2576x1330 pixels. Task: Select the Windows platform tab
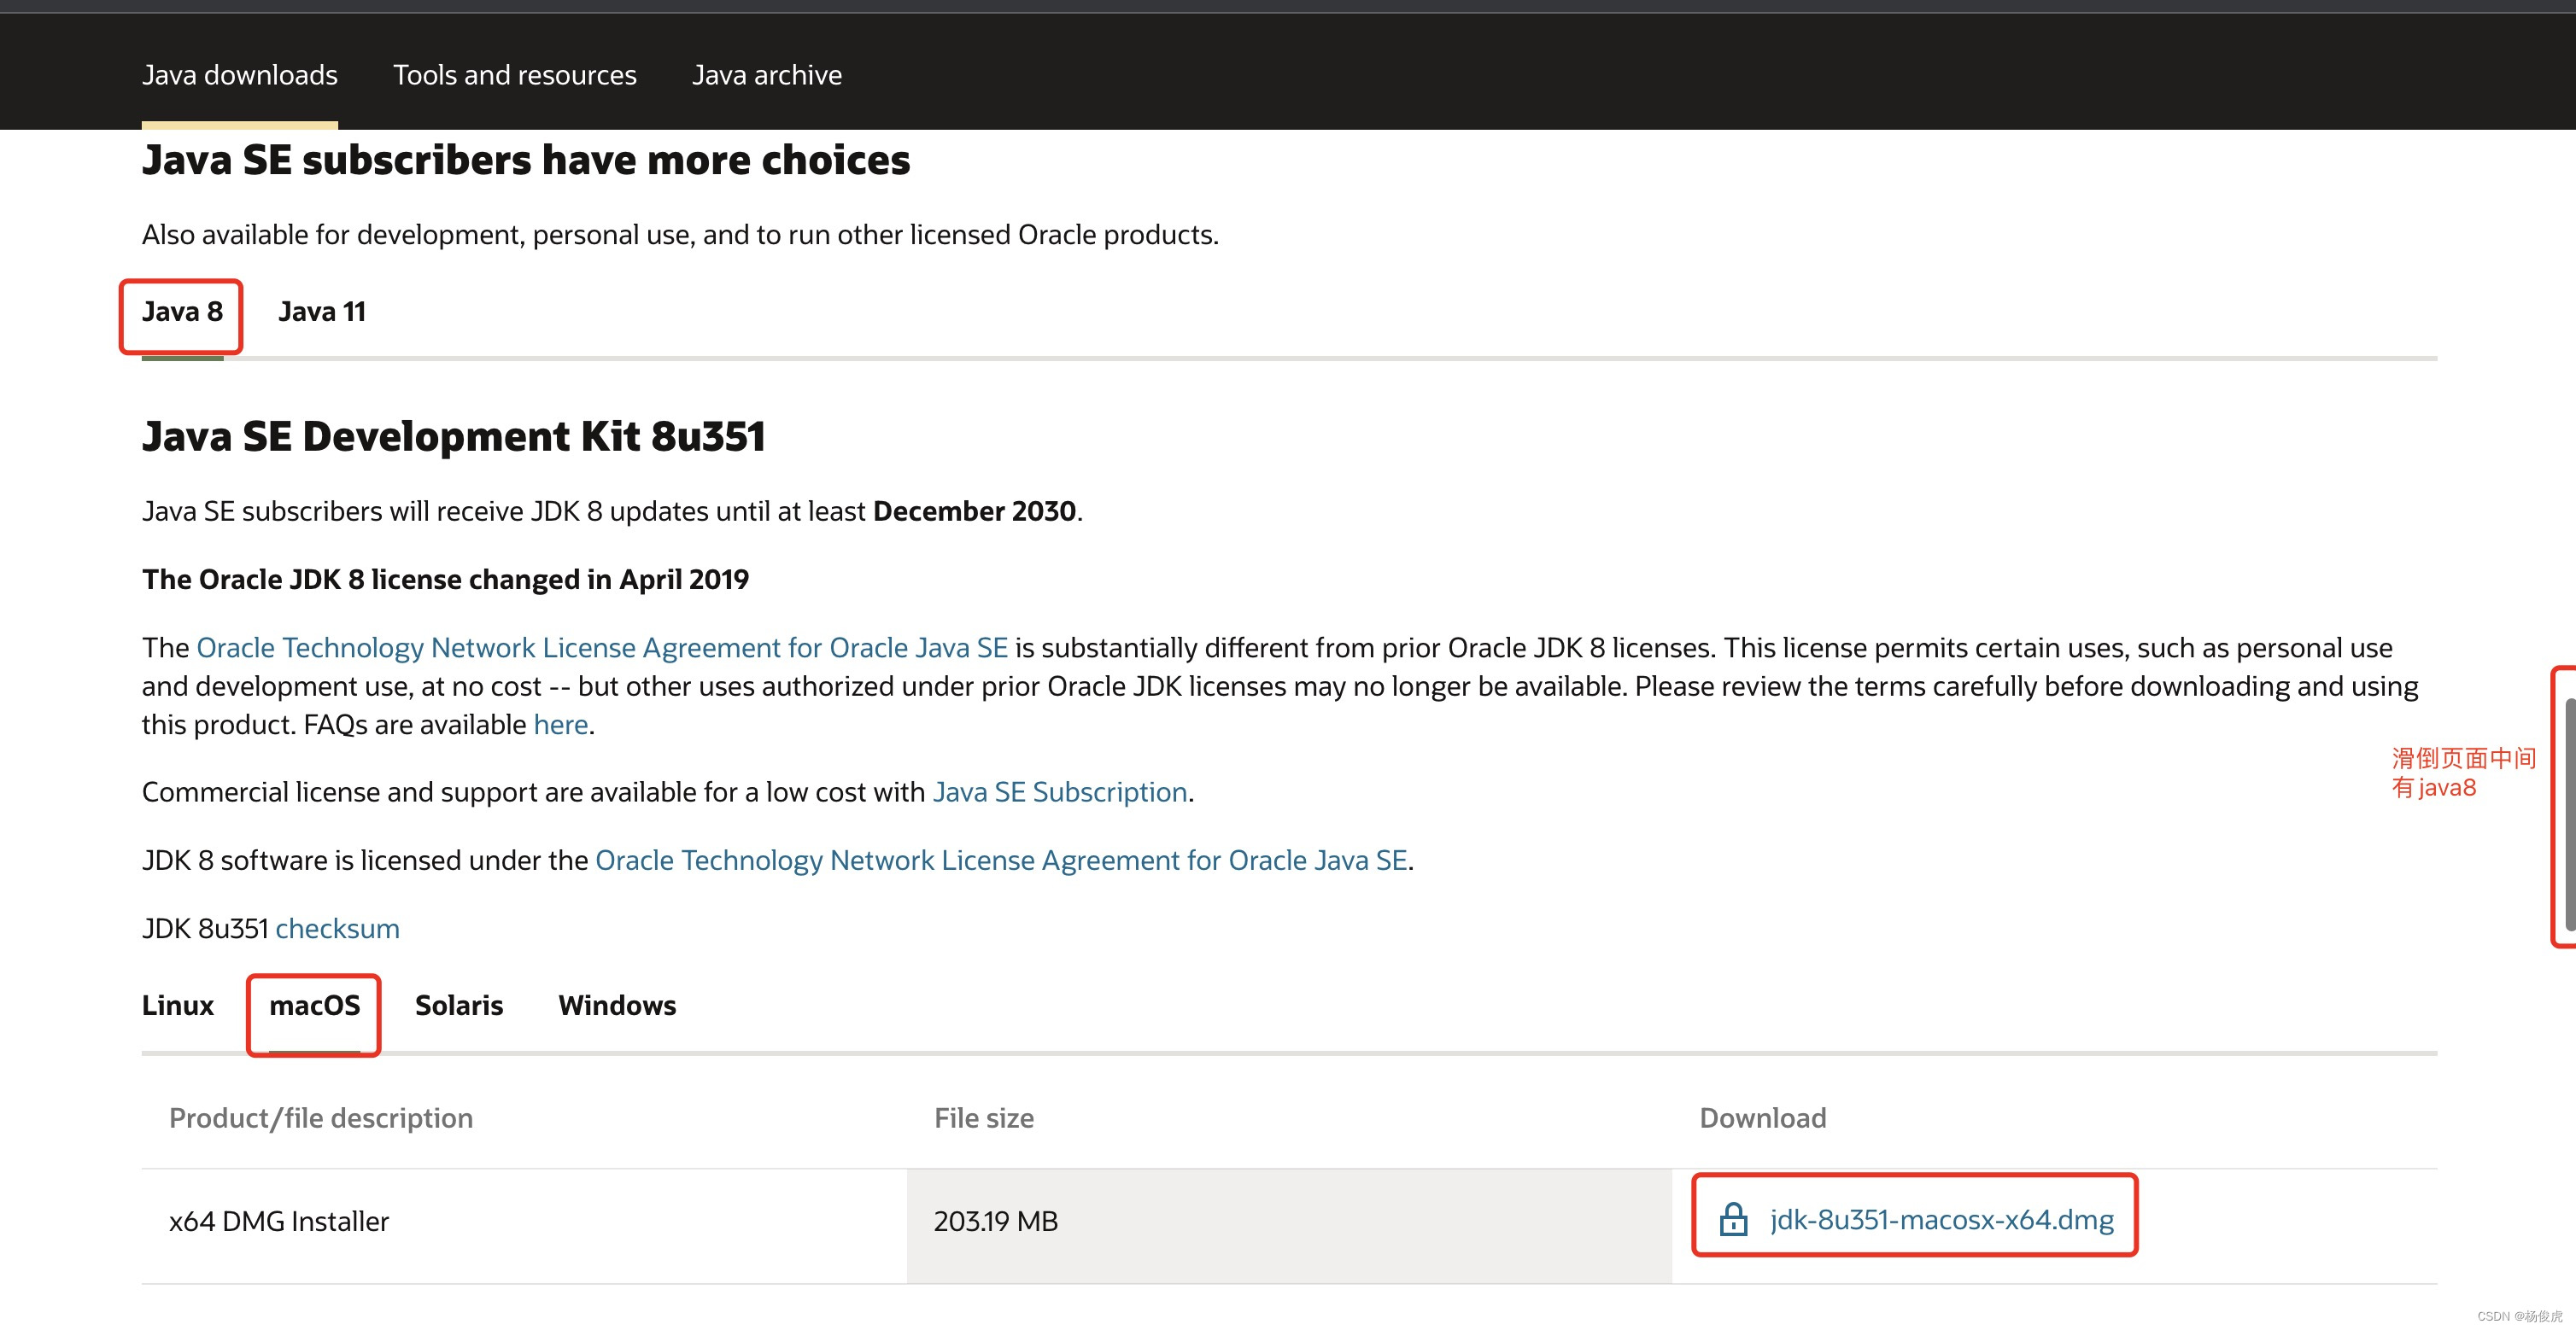click(x=617, y=1006)
